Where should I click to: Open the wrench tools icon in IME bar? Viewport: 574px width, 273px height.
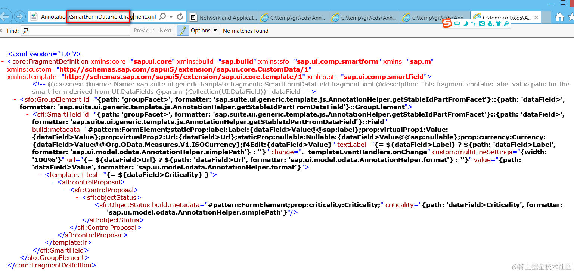point(506,24)
